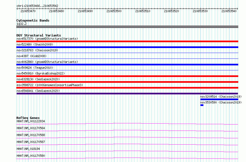Open variant nsv4517370 (gnomADStructuralVariants) label
This screenshot has height=162, width=246.
click(x=47, y=39)
